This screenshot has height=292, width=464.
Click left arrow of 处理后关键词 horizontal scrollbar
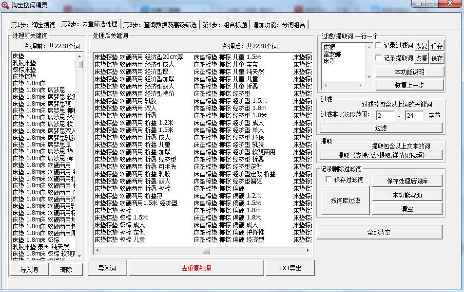point(97,250)
